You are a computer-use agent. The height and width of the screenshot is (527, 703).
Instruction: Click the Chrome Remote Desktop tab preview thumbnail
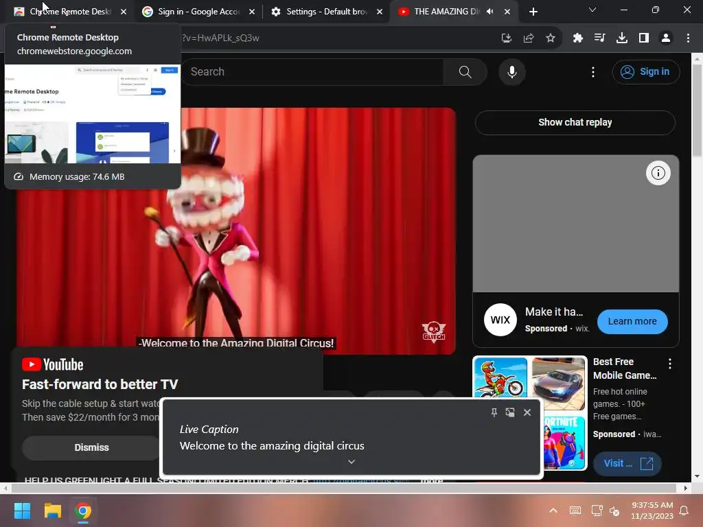[93, 114]
